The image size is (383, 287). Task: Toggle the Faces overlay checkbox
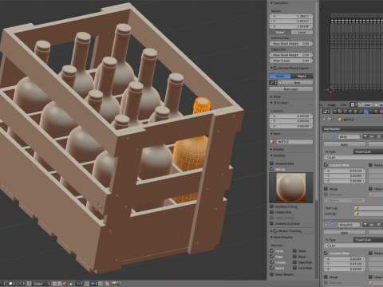pyautogui.click(x=271, y=250)
